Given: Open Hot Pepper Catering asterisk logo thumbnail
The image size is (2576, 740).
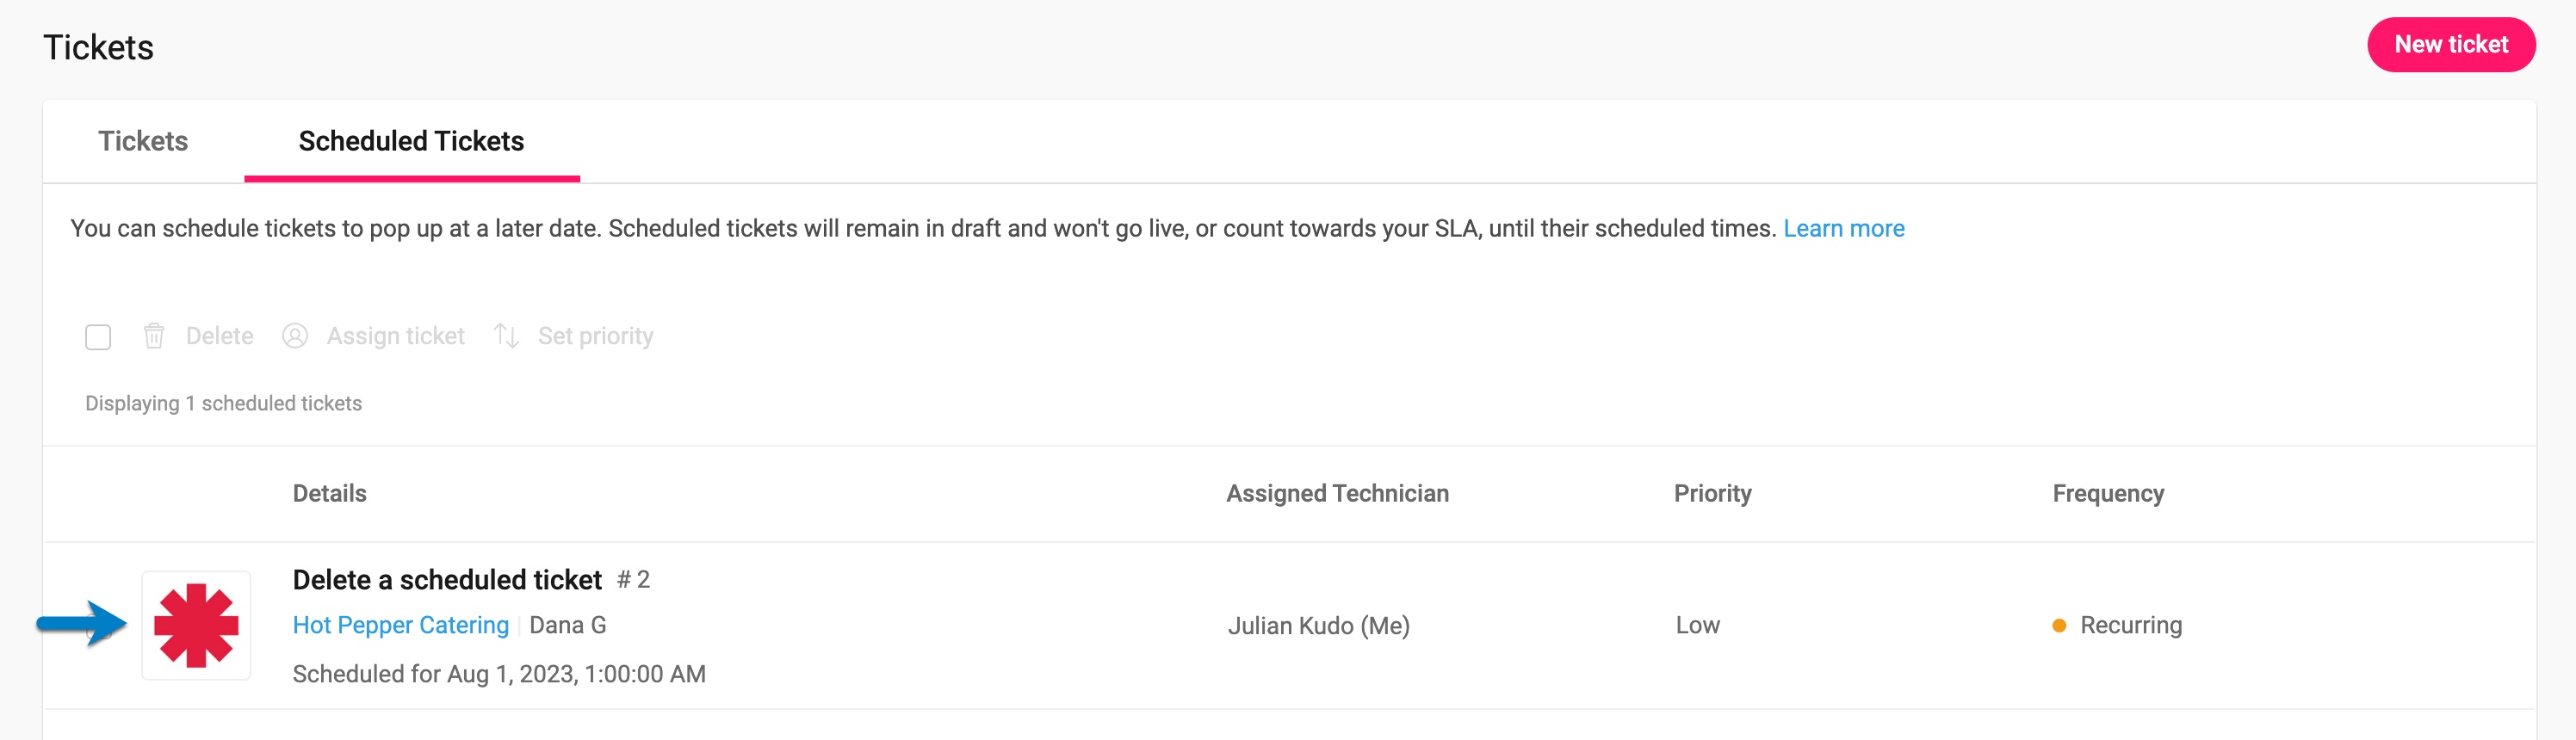Looking at the screenshot, I should [x=196, y=625].
